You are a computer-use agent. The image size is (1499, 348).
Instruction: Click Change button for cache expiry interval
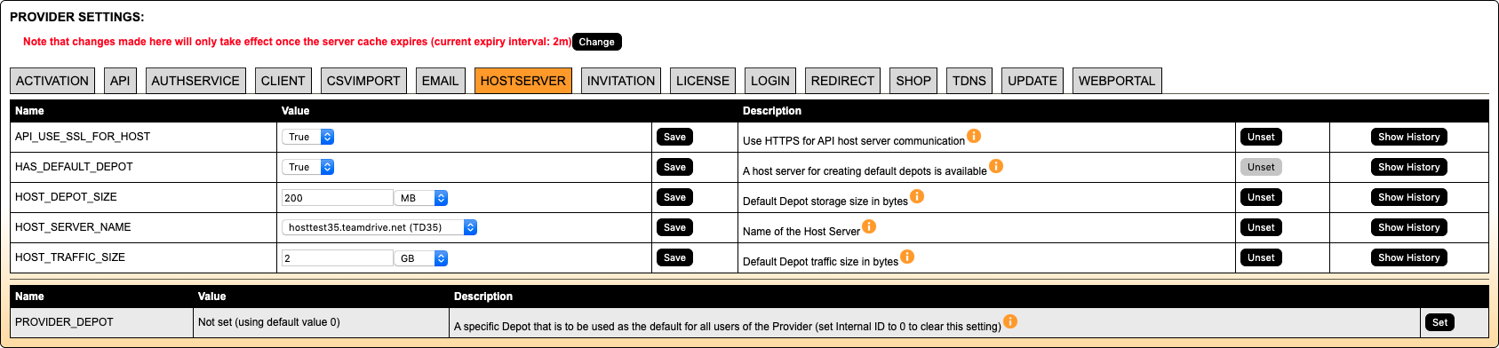coord(596,42)
